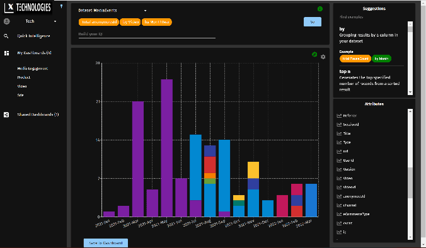426x248 pixels.
Task: Open chart settings gear icon
Action: tap(323, 57)
